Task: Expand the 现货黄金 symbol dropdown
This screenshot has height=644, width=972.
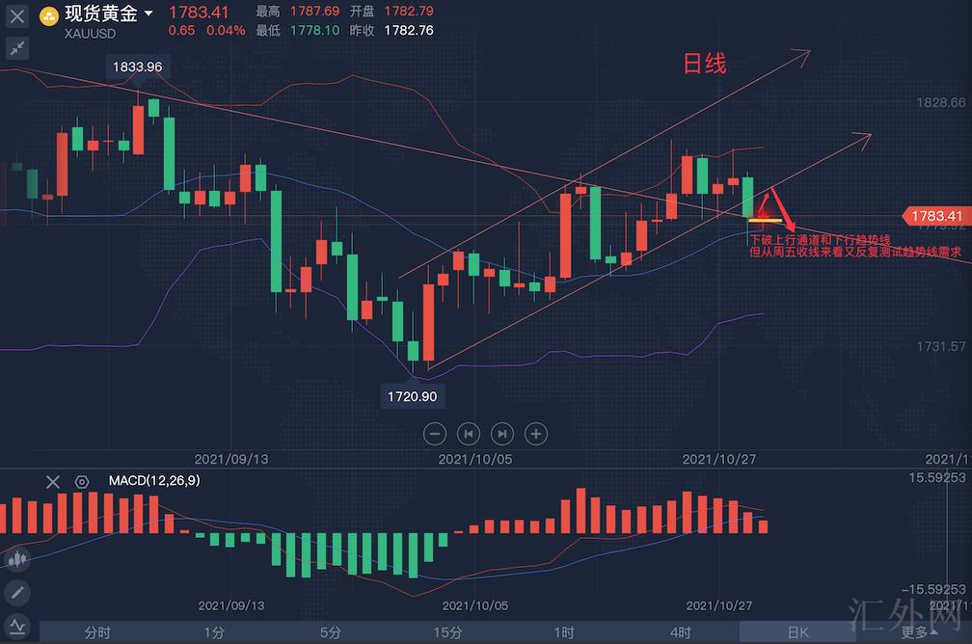Action: click(x=148, y=14)
